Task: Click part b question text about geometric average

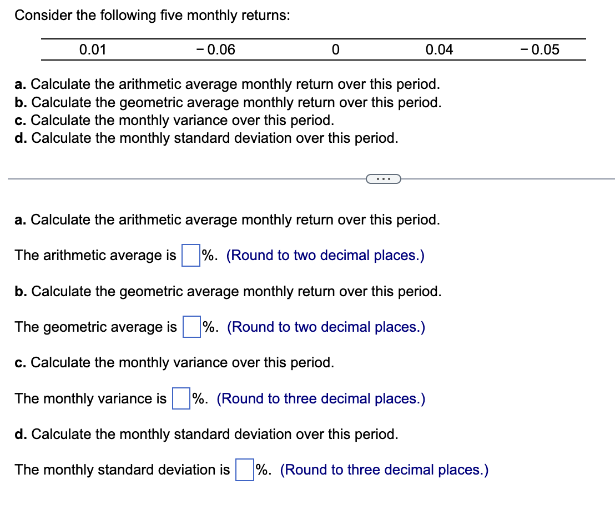Action: tap(227, 291)
